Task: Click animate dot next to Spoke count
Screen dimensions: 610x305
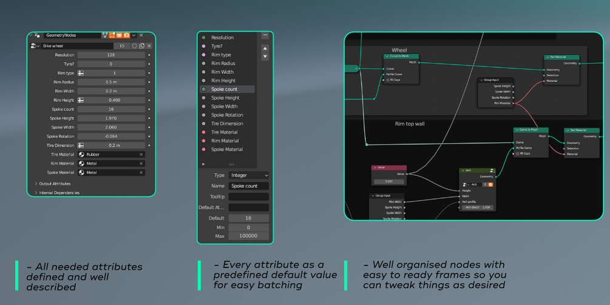Action: coord(149,109)
